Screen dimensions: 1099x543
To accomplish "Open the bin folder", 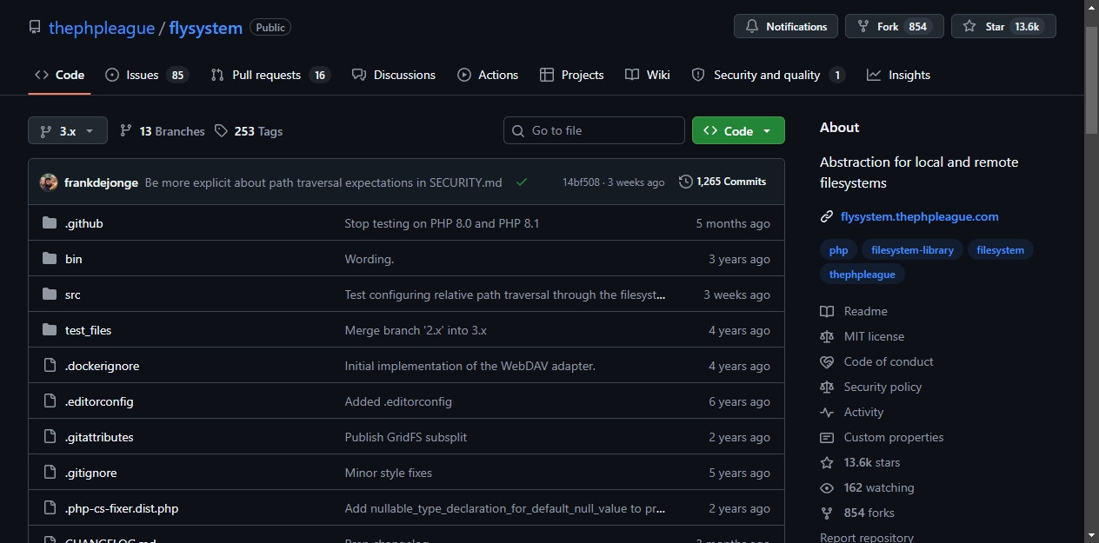I will click(74, 259).
